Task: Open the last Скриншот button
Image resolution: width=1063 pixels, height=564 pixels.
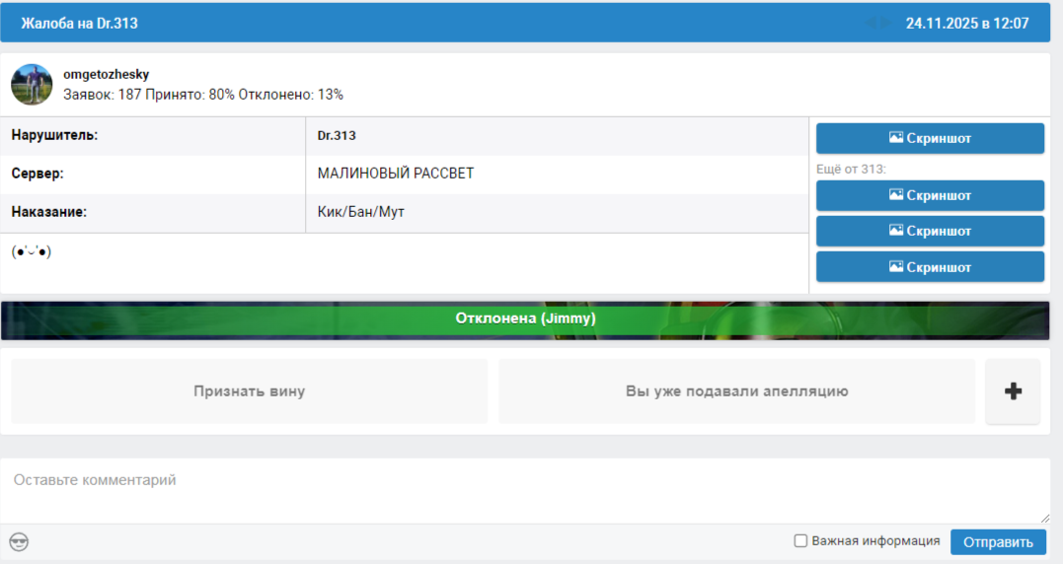Action: tap(930, 267)
